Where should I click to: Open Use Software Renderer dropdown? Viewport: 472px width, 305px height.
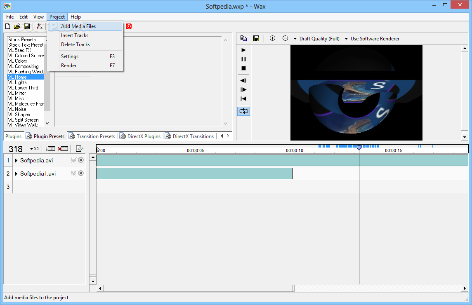click(x=372, y=38)
